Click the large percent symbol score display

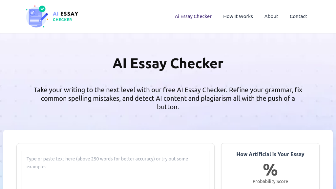(270, 169)
